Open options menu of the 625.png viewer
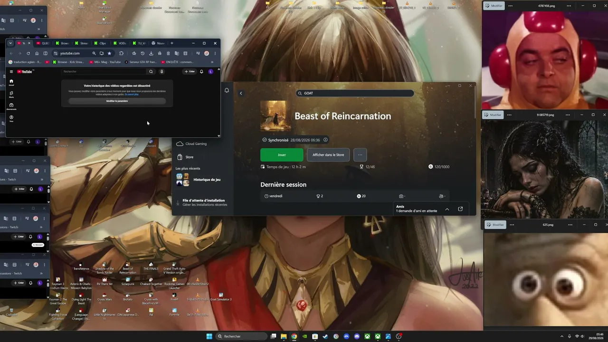This screenshot has height=342, width=608. click(512, 225)
